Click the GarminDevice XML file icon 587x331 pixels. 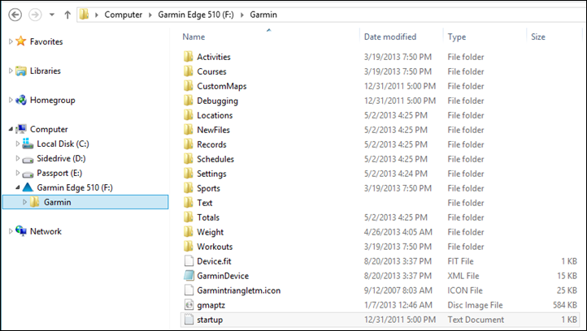(189, 275)
